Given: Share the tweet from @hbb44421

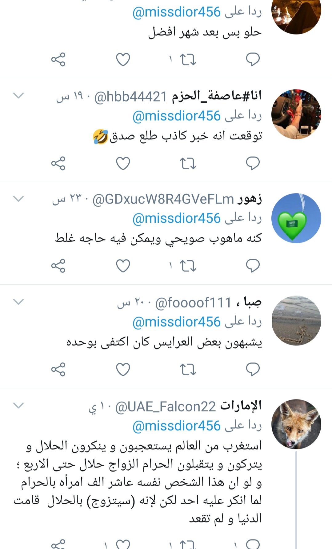Looking at the screenshot, I should (x=58, y=163).
